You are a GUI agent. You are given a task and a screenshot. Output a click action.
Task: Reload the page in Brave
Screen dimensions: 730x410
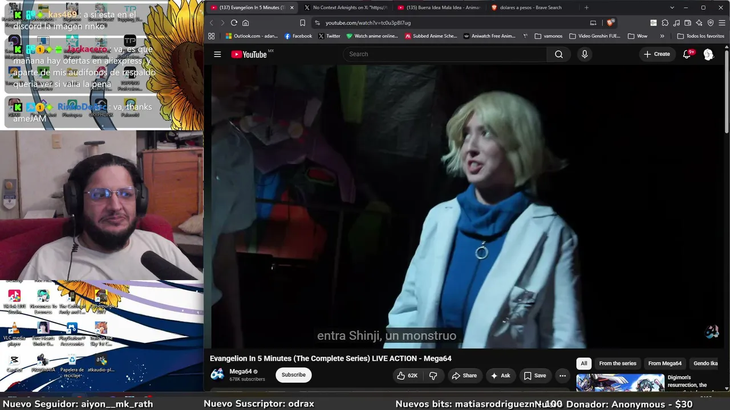pos(234,23)
